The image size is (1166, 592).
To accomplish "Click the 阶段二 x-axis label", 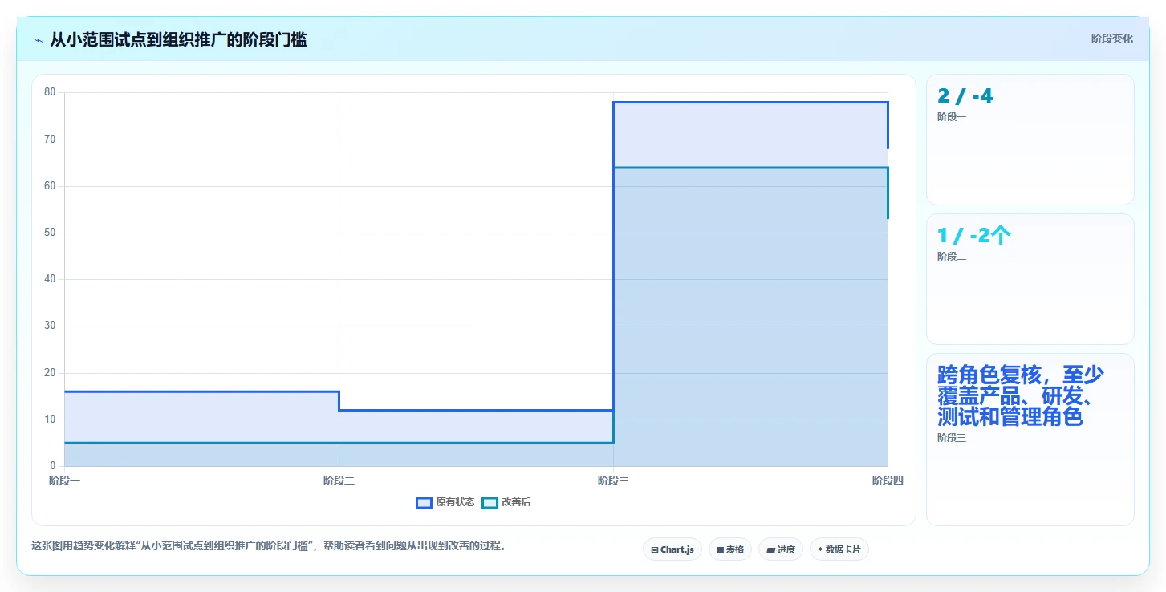I will [339, 480].
